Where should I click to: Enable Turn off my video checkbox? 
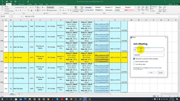coord(134,64)
